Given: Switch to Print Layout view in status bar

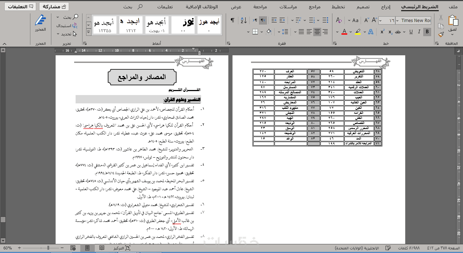Looking at the screenshot, I should click(87, 248).
